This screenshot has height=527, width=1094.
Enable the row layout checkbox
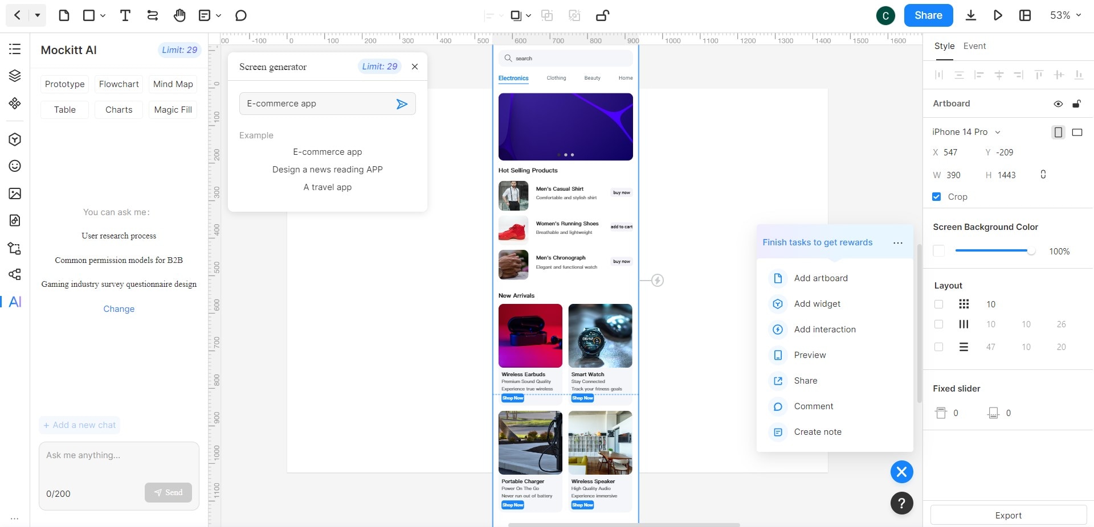(x=938, y=347)
